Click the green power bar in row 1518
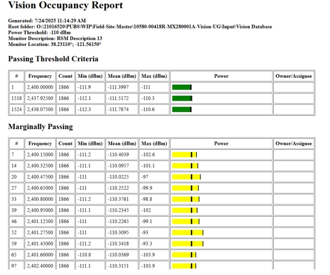The height and width of the screenshot is (275, 330). click(182, 98)
